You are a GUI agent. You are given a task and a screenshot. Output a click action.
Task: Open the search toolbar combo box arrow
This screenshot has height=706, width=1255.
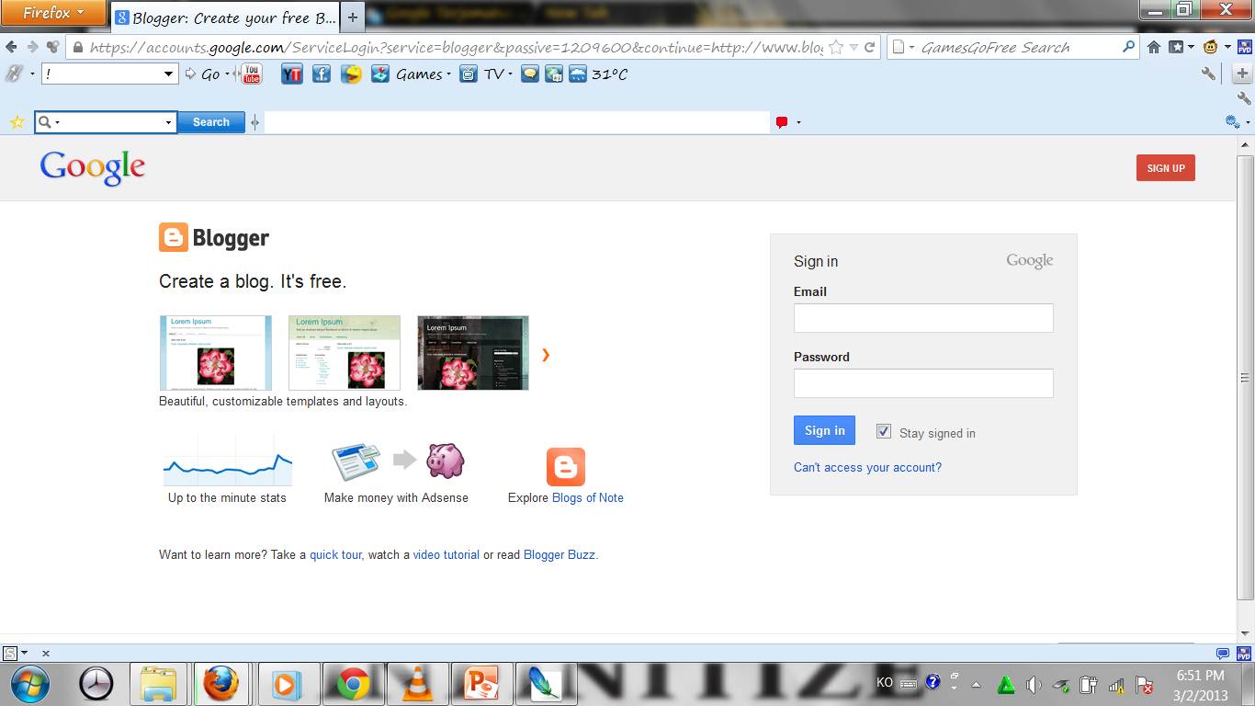pos(168,122)
